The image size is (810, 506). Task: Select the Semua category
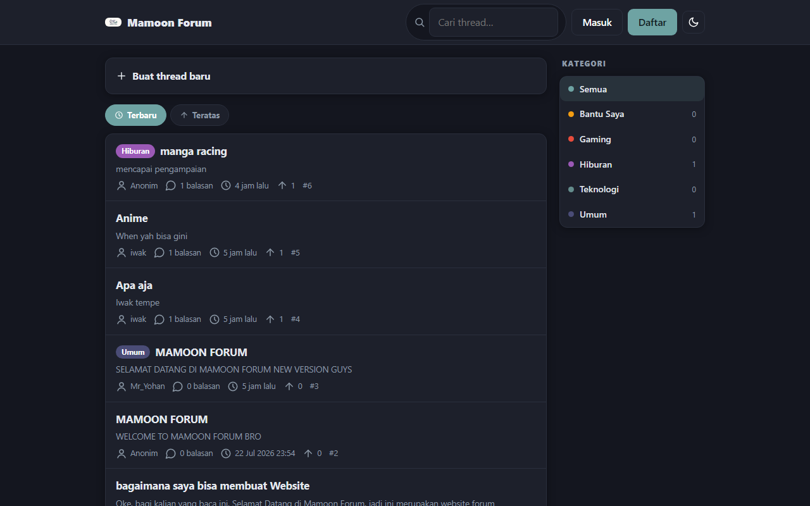click(632, 89)
